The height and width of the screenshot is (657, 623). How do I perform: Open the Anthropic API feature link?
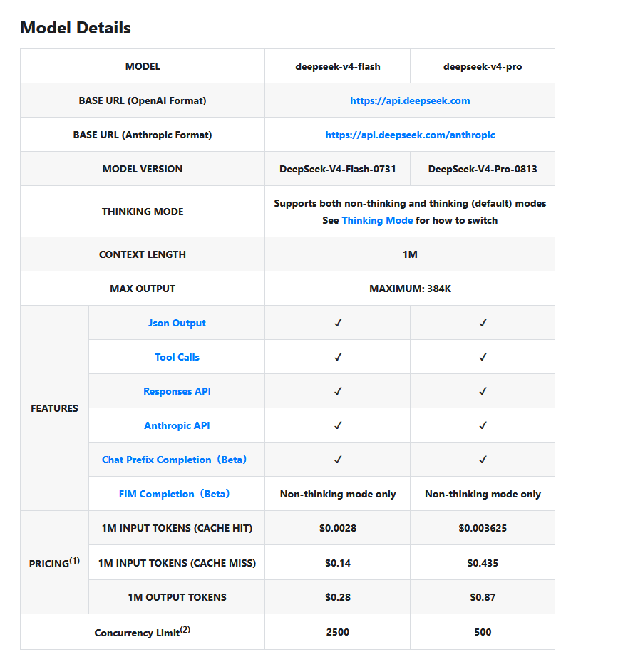pyautogui.click(x=177, y=425)
